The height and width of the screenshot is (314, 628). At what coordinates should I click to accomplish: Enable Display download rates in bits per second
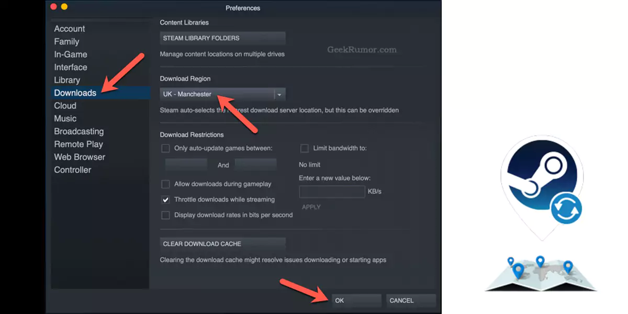coord(165,215)
